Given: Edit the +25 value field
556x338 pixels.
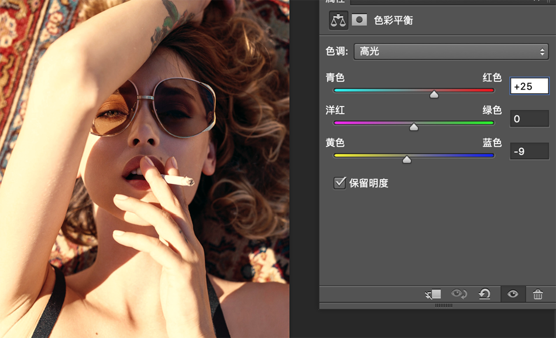Looking at the screenshot, I should coord(529,86).
